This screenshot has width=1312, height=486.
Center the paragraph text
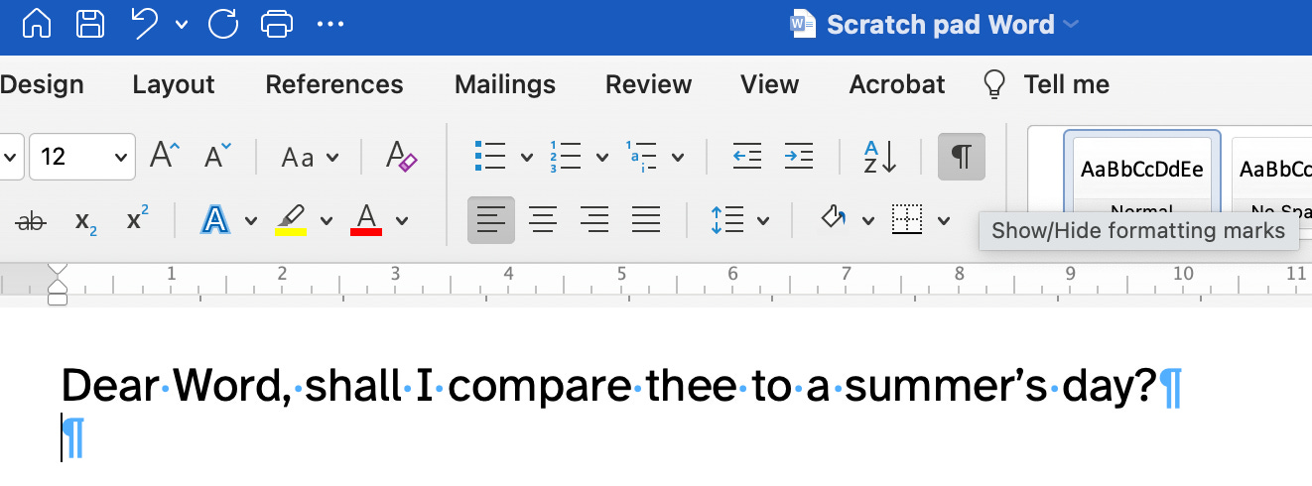point(543,220)
